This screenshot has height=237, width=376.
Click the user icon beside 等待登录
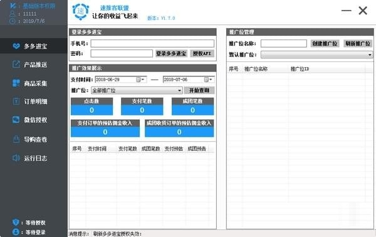click(16, 232)
